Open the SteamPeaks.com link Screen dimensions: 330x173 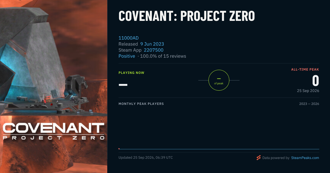pos(305,158)
